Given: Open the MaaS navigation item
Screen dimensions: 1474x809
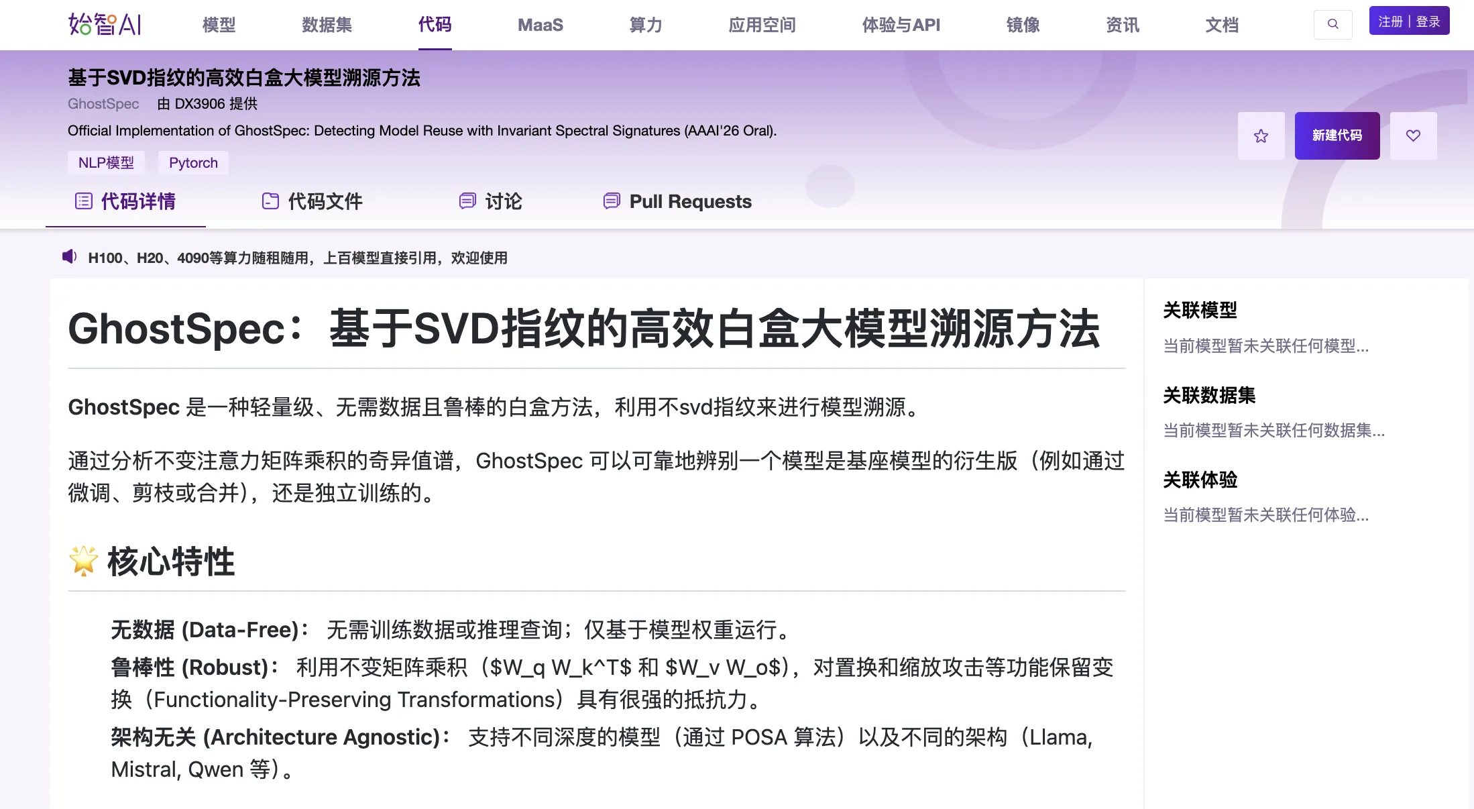Looking at the screenshot, I should pos(540,25).
